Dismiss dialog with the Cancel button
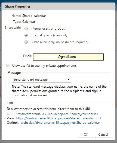 [103, 134]
